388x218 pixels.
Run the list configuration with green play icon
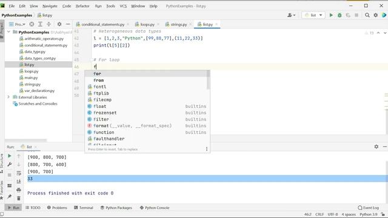[331, 15]
